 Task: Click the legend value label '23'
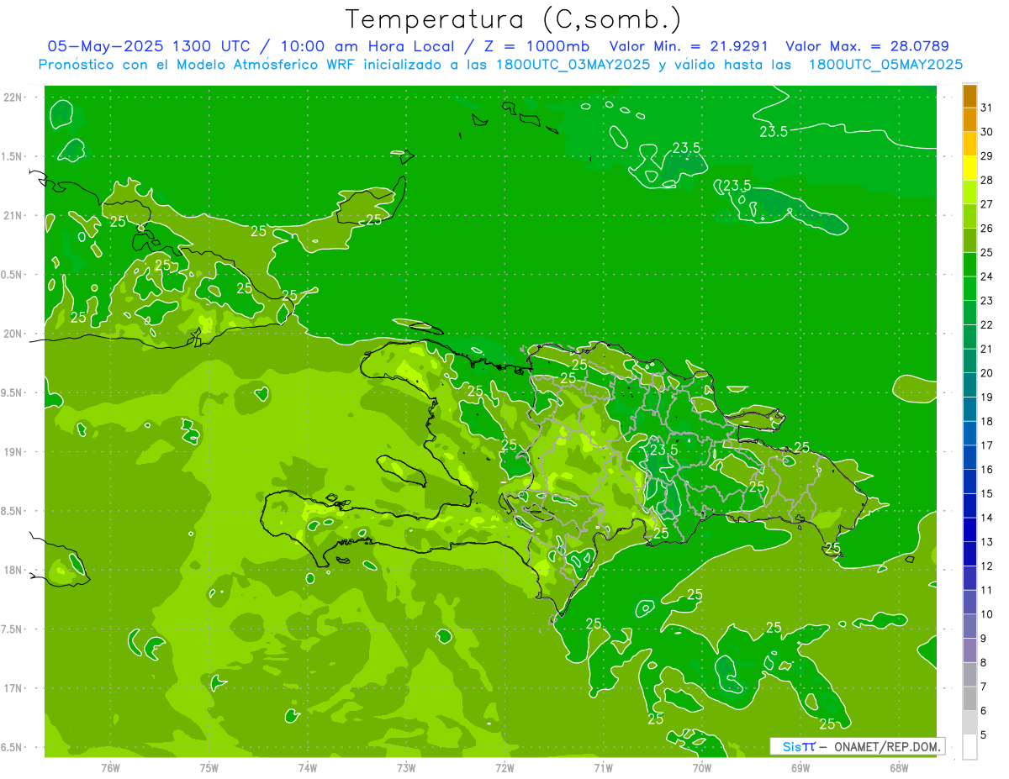coord(986,301)
